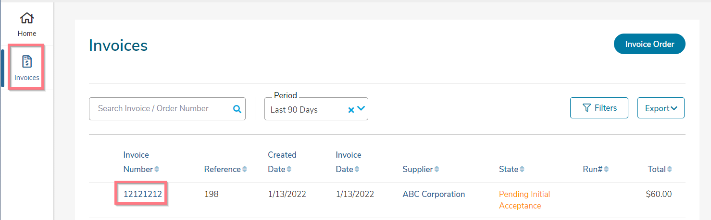Viewport: 711px width, 220px height.
Task: Sort by Reference column arrows icon
Action: 245,169
